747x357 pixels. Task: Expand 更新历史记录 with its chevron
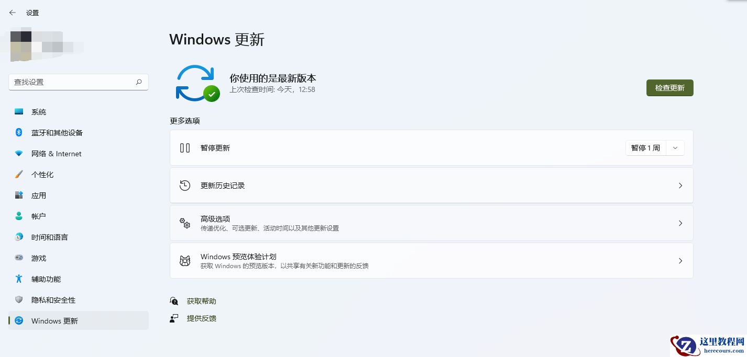click(680, 185)
